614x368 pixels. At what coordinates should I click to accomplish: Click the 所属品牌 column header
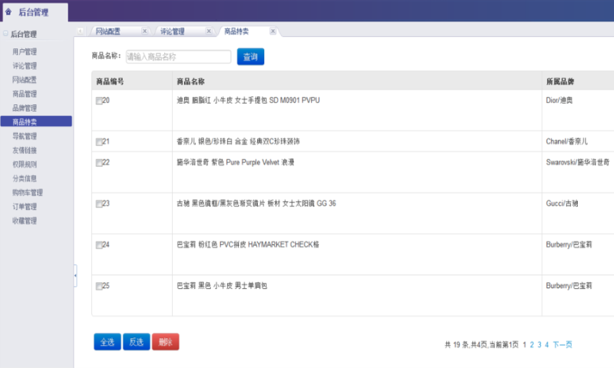560,81
